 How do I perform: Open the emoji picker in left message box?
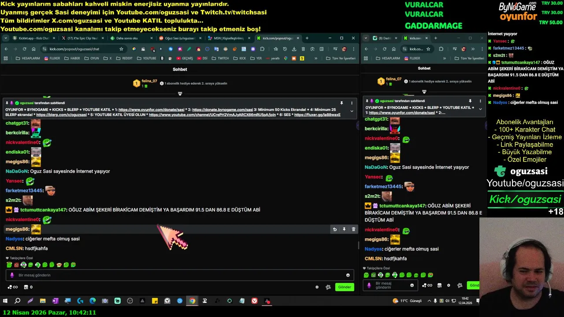pos(348,275)
